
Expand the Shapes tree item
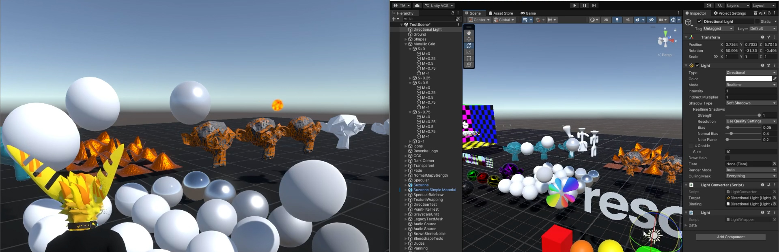tap(406, 39)
